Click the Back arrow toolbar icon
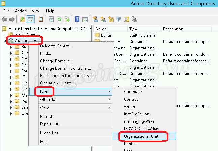This screenshot has height=151, width=218. click(x=4, y=19)
